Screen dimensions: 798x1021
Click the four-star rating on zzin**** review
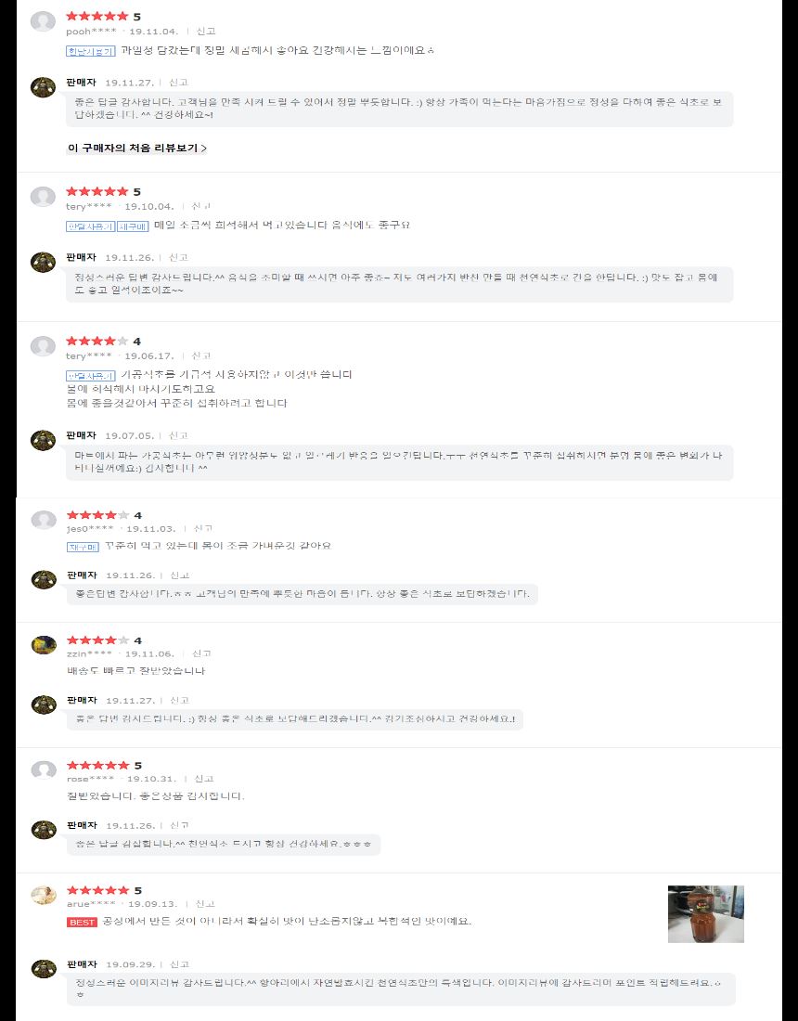tap(98, 640)
